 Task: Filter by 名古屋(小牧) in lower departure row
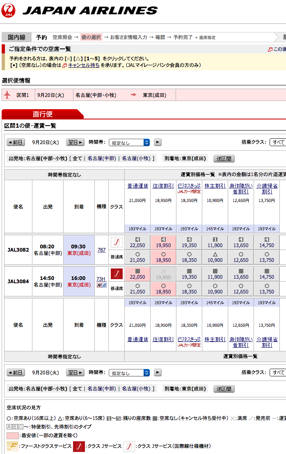coord(136,389)
